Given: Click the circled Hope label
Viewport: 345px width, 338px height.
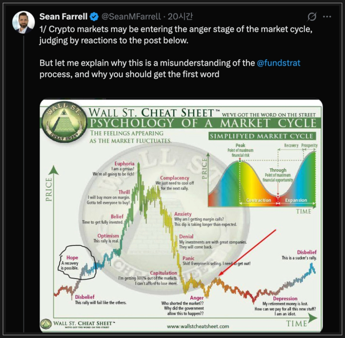Looking at the screenshot, I should 72,258.
